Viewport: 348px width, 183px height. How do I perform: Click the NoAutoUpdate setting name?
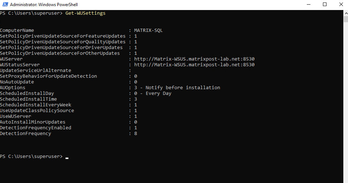(x=17, y=82)
